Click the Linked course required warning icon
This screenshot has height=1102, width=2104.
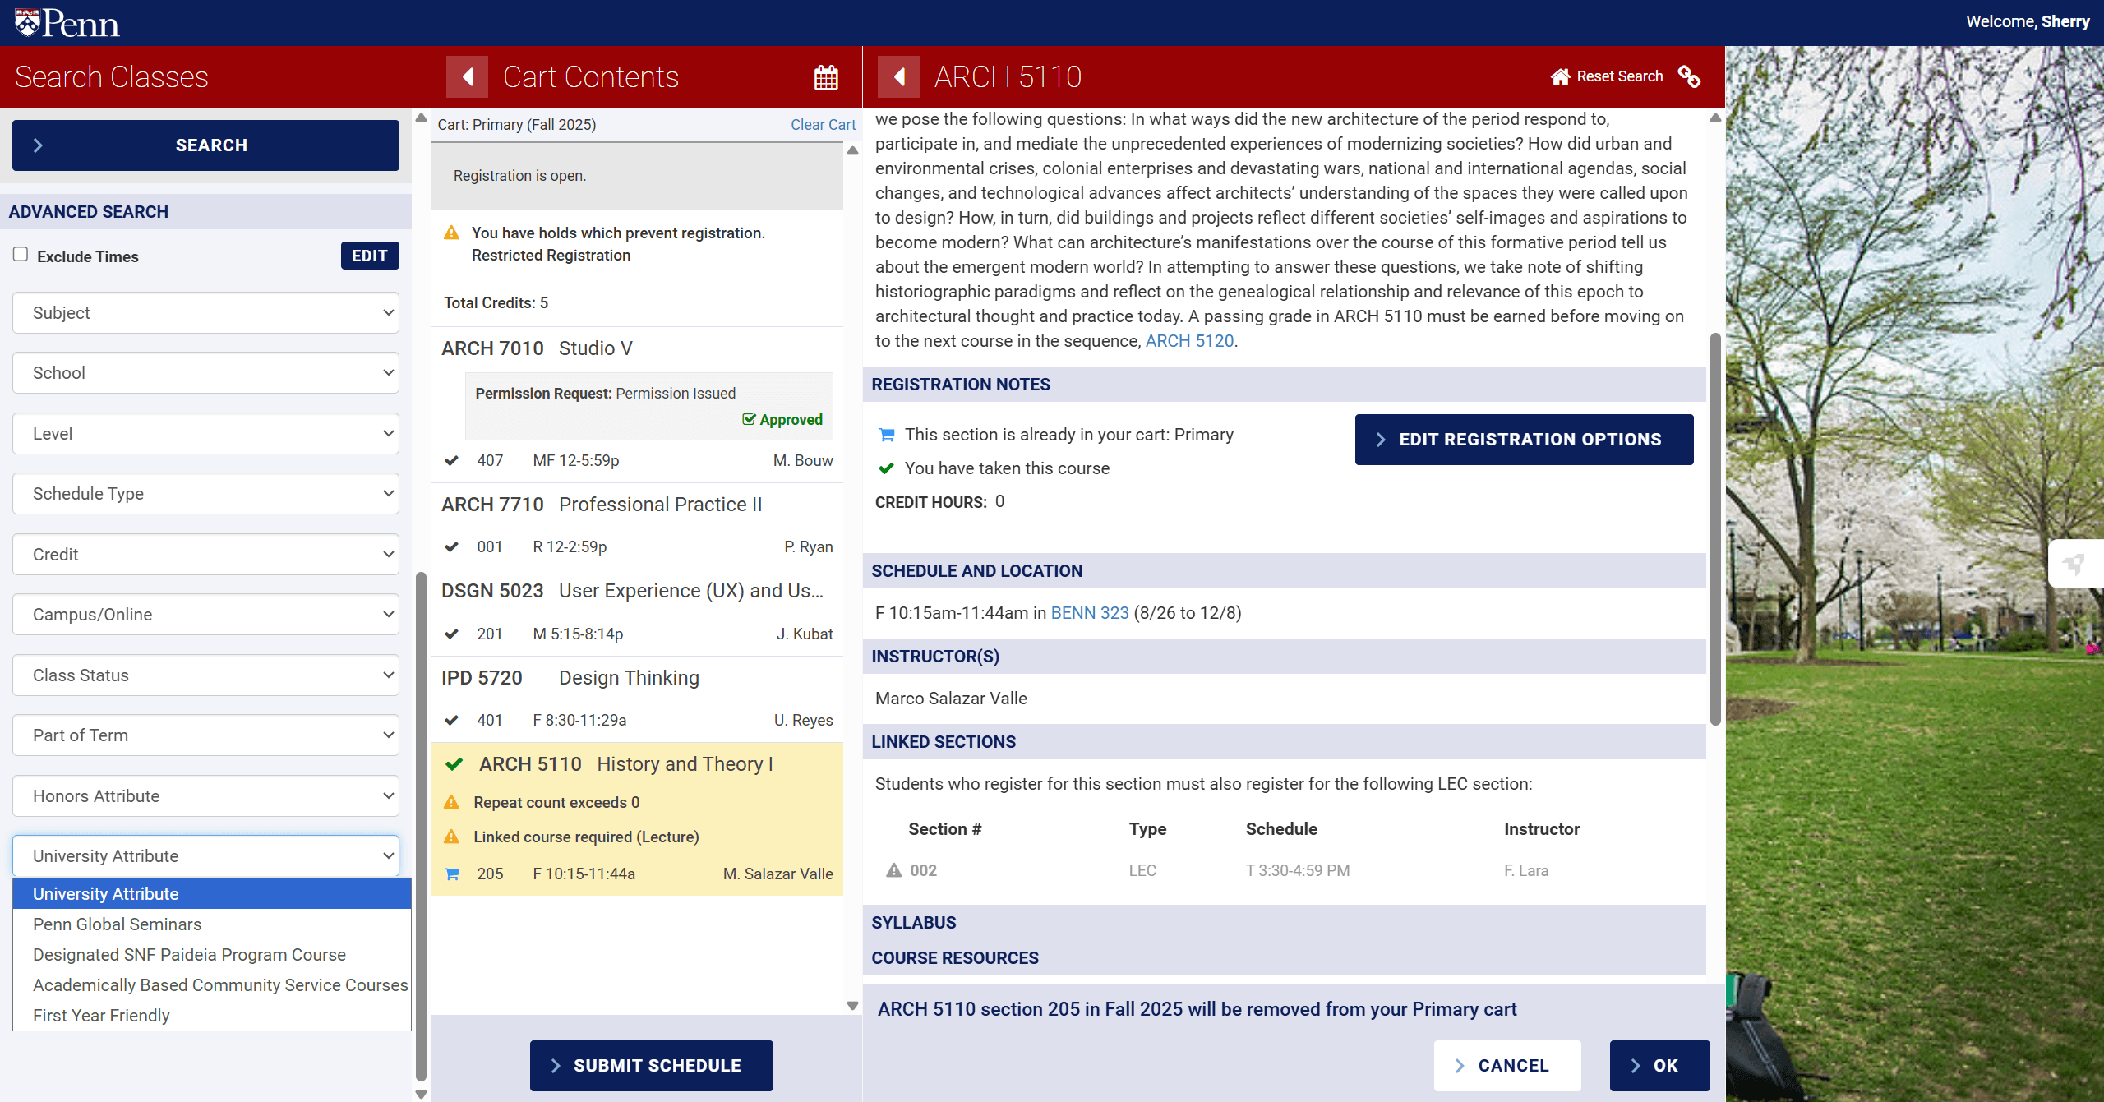pyautogui.click(x=451, y=837)
